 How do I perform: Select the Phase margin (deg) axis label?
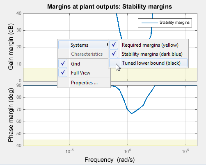coord(10,115)
